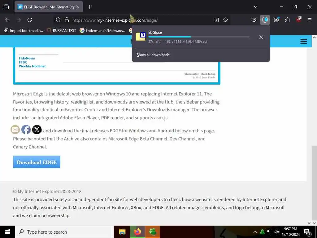
Task: Open the Windows Start menu
Action: pyautogui.click(x=7, y=232)
